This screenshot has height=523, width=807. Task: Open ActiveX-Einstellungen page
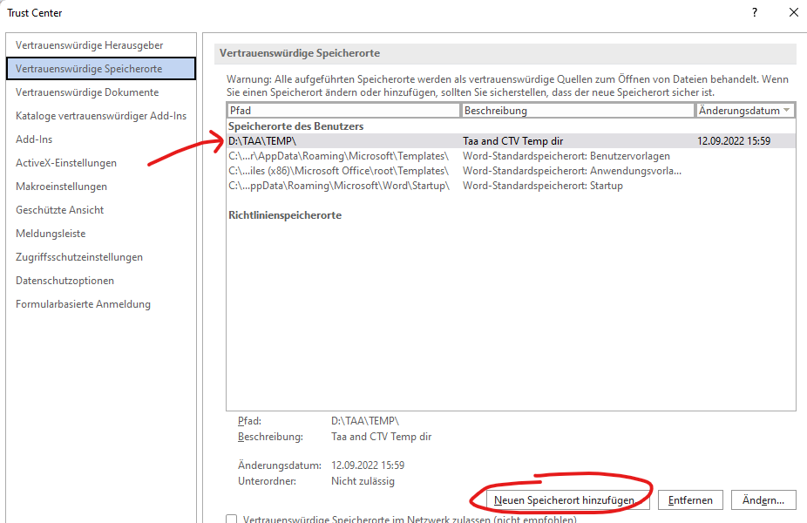[66, 162]
